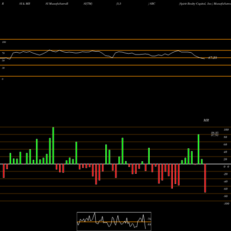231x231 pixels.
Task: Click the "MR" panel title
Action: (206, 120)
